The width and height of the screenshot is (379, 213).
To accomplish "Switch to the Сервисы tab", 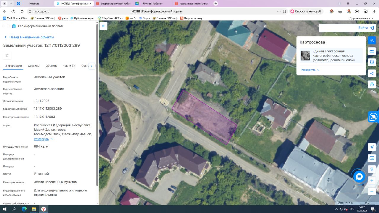I will tap(34, 66).
